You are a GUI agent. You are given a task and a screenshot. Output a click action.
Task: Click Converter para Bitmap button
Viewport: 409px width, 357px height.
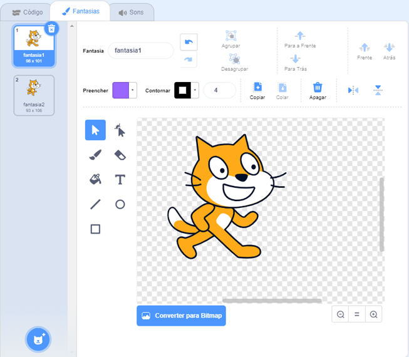click(181, 316)
